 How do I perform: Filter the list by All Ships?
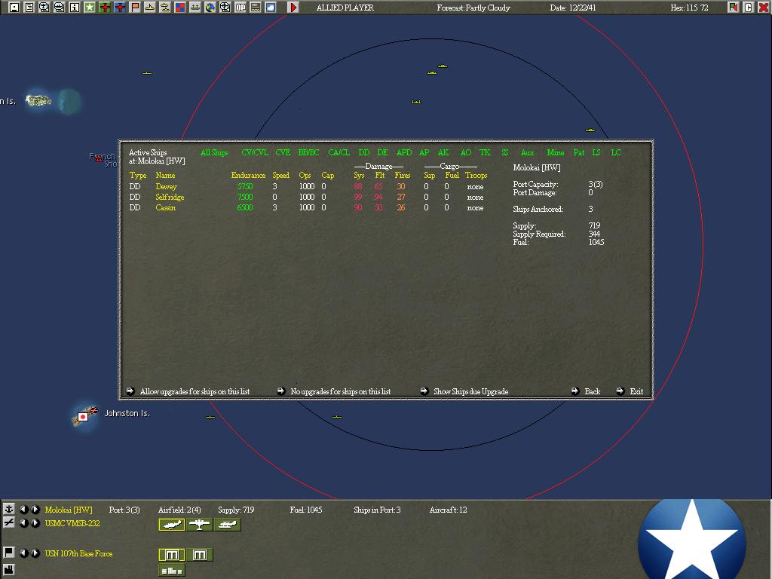pos(214,152)
